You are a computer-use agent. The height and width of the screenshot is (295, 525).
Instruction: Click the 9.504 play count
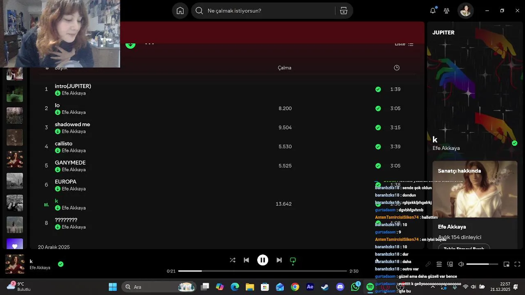click(x=285, y=127)
